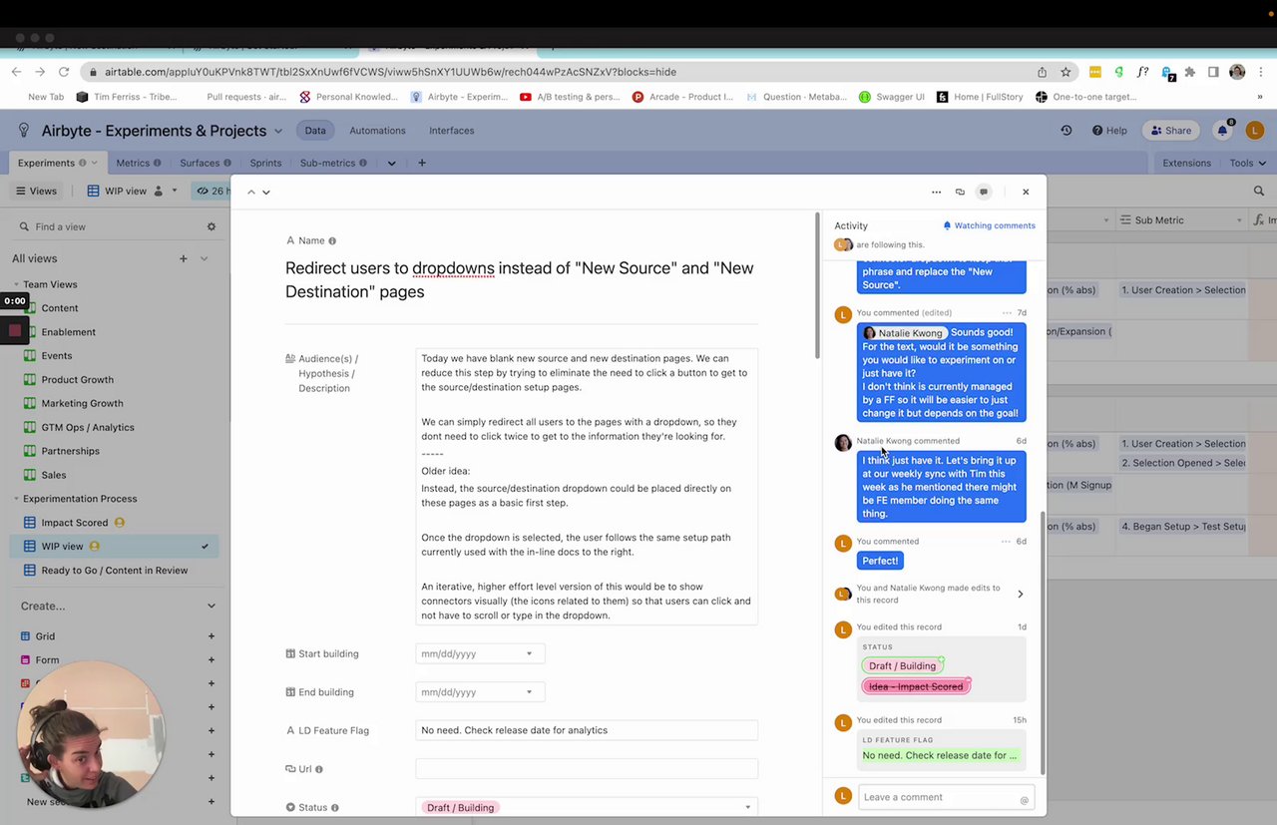This screenshot has width=1277, height=825.
Task: Open the Start building date picker
Action: click(x=480, y=653)
